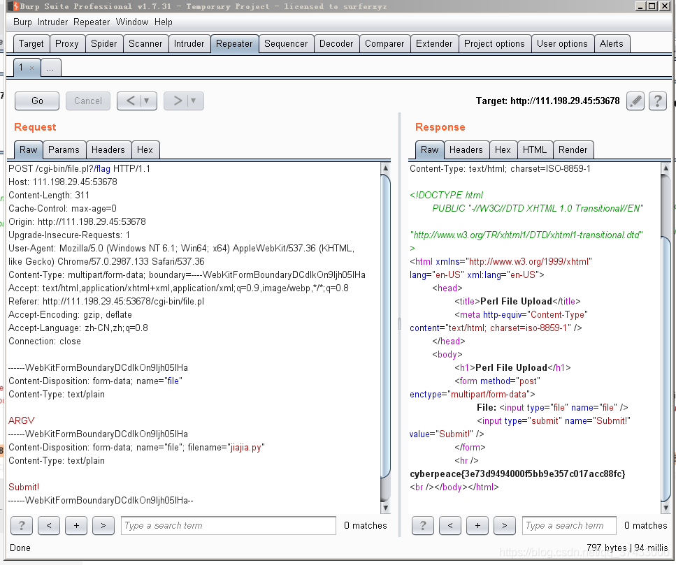Viewport: 676px width, 565px height.
Task: Click the request search help icon
Action: pos(22,525)
